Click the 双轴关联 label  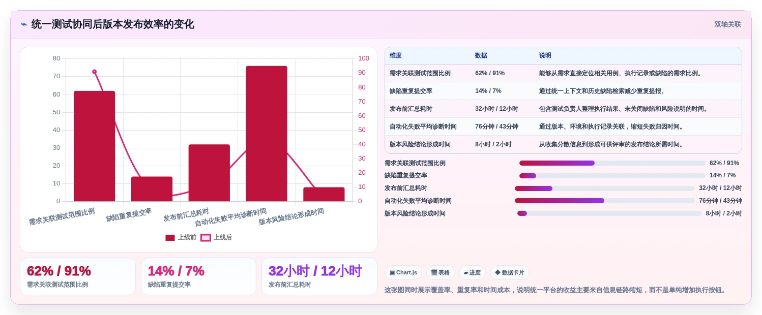point(727,24)
